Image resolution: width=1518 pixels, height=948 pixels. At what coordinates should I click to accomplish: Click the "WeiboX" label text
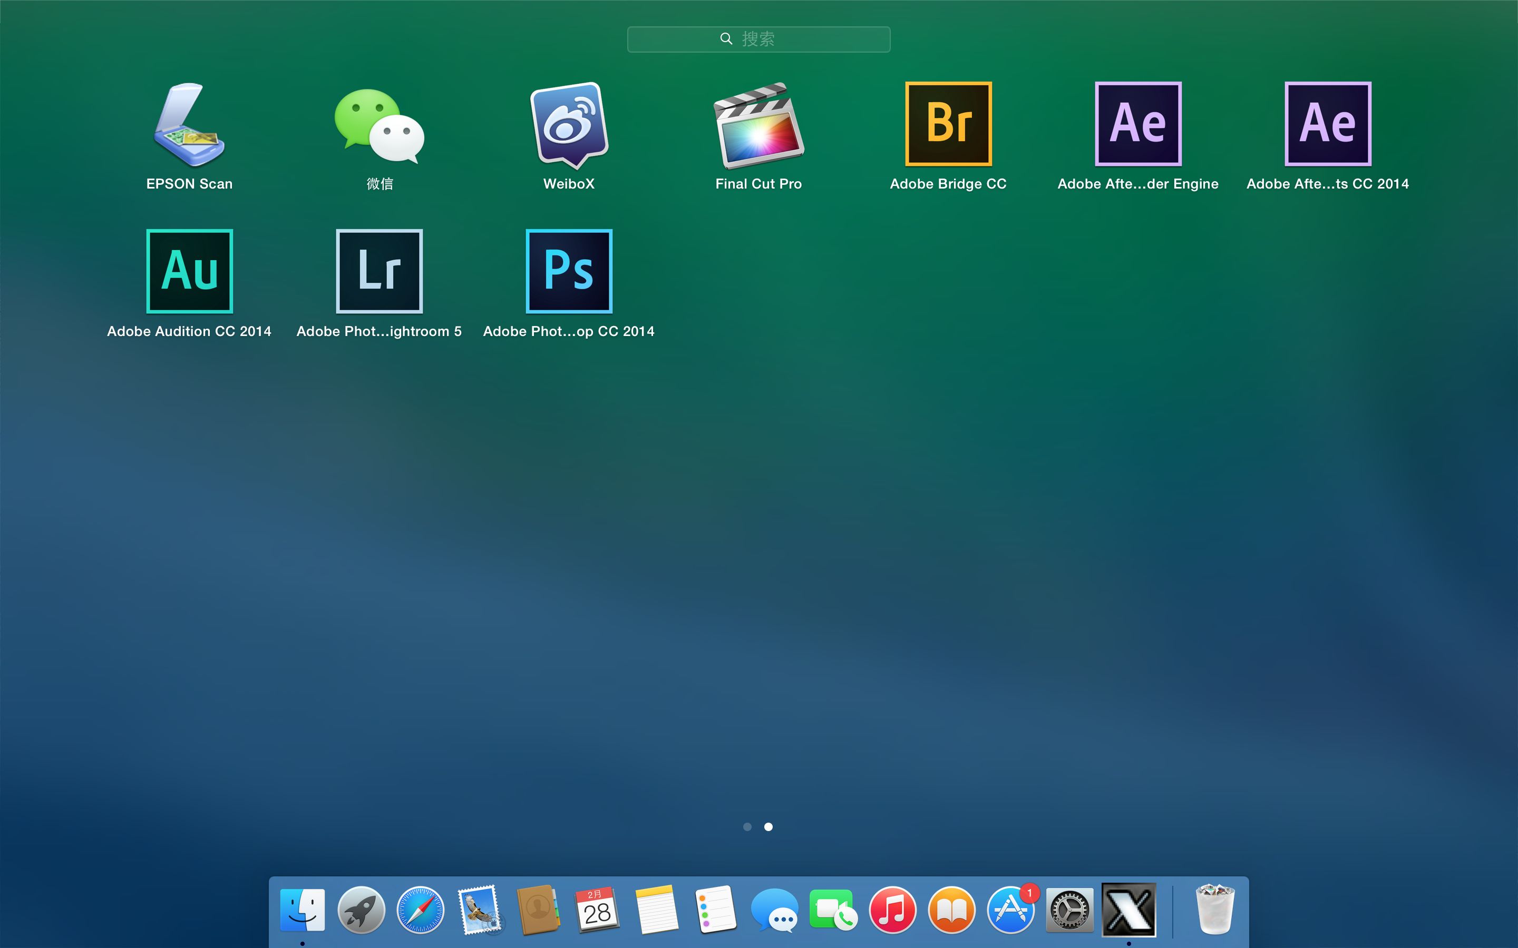tap(569, 184)
